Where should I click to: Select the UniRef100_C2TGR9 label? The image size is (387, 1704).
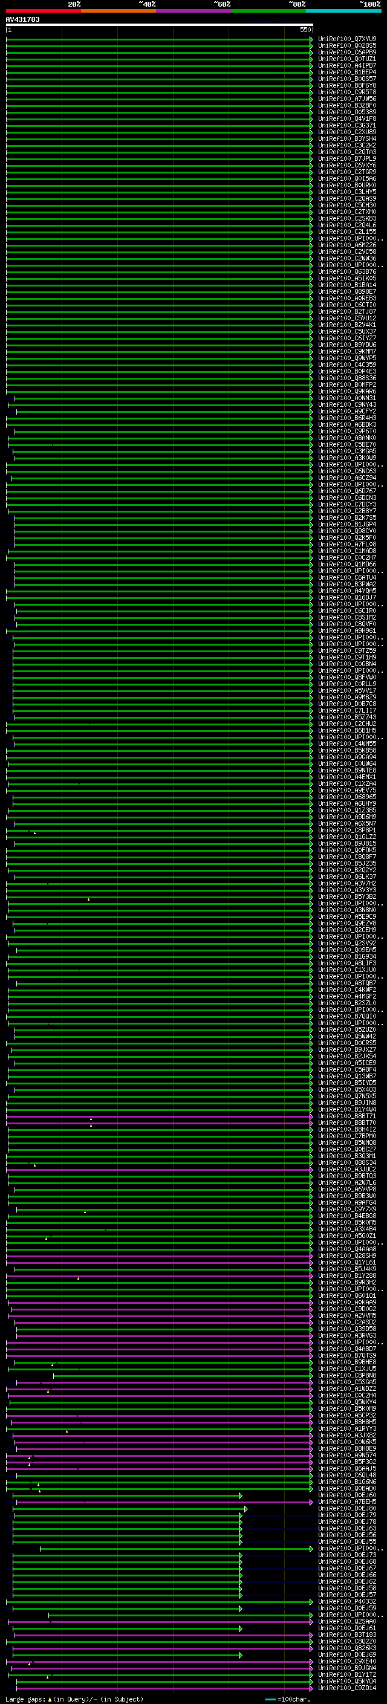click(347, 172)
